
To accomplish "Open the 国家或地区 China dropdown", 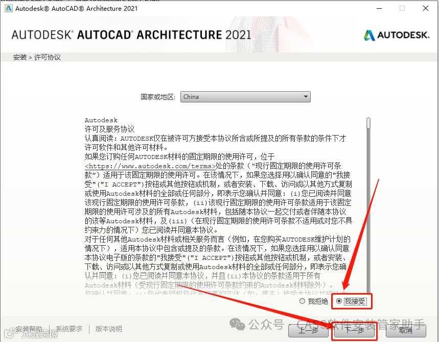I will pyautogui.click(x=245, y=97).
